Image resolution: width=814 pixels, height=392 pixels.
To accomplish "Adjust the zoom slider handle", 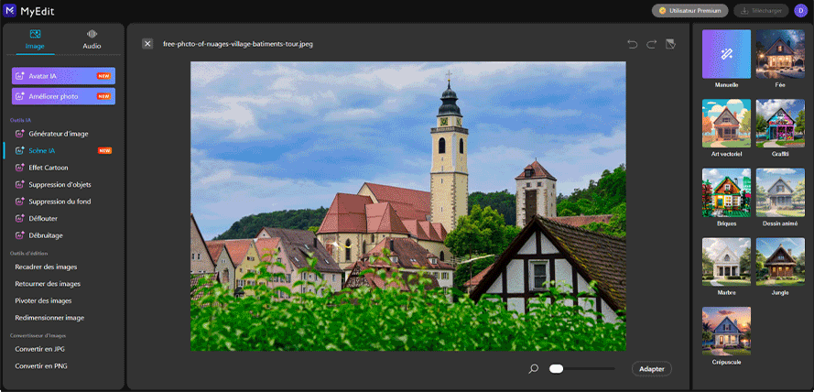I will 556,368.
